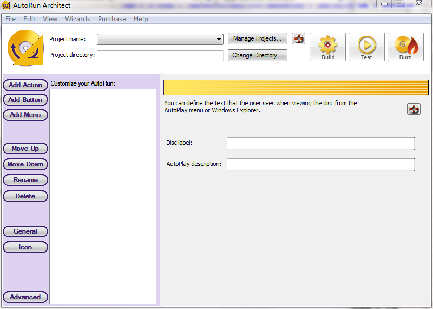Click the Rename button
433x309 pixels.
tap(25, 180)
